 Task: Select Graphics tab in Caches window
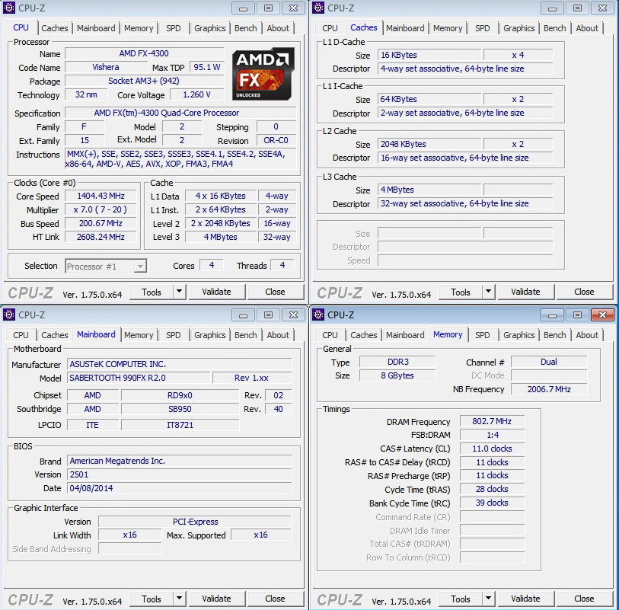(x=518, y=28)
